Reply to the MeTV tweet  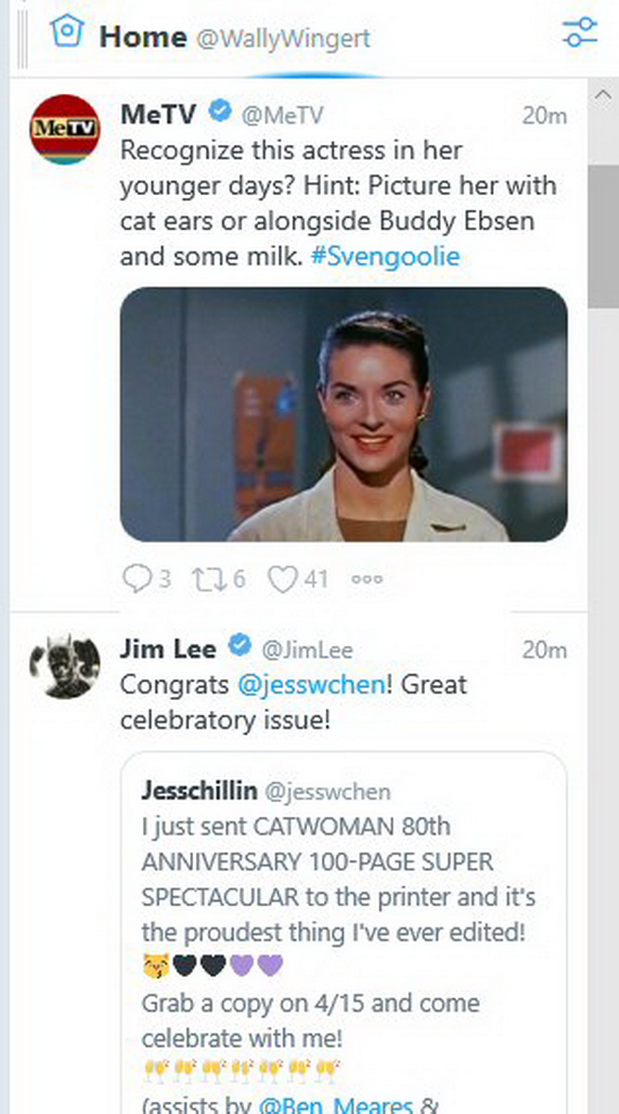[x=137, y=579]
